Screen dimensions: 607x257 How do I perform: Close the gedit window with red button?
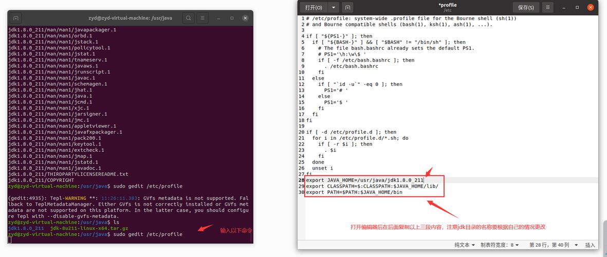[x=591, y=7]
